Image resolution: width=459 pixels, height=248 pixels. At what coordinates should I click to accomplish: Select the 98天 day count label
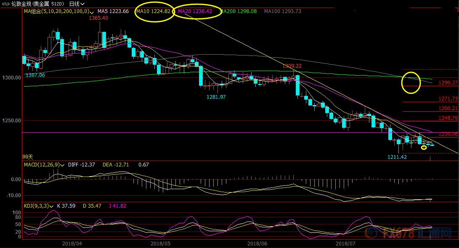28,157
